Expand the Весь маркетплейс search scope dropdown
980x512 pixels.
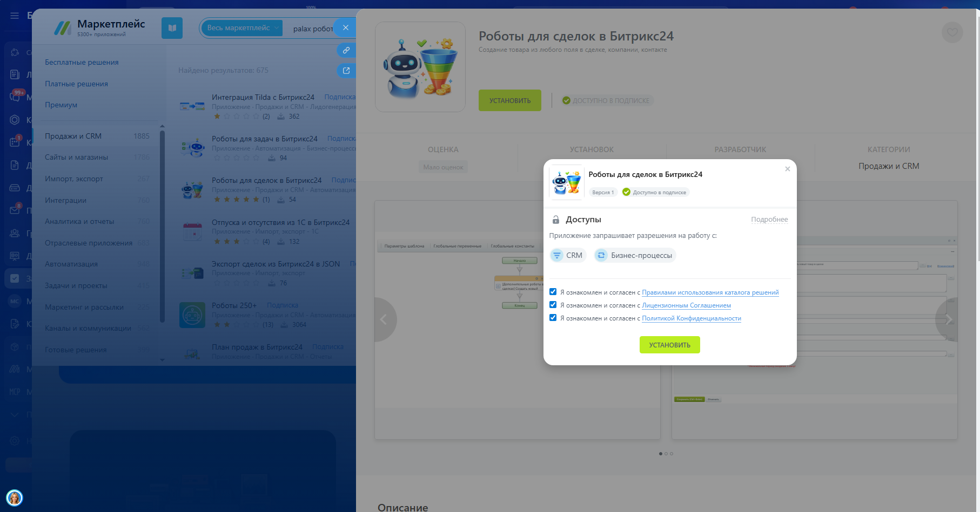coord(242,28)
